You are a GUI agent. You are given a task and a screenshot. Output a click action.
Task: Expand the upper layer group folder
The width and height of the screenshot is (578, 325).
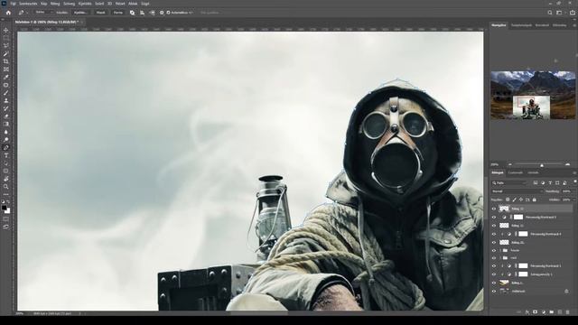point(500,251)
